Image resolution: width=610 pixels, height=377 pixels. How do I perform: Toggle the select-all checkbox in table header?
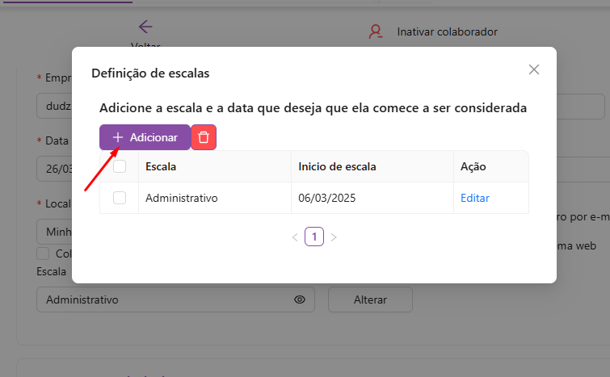120,166
